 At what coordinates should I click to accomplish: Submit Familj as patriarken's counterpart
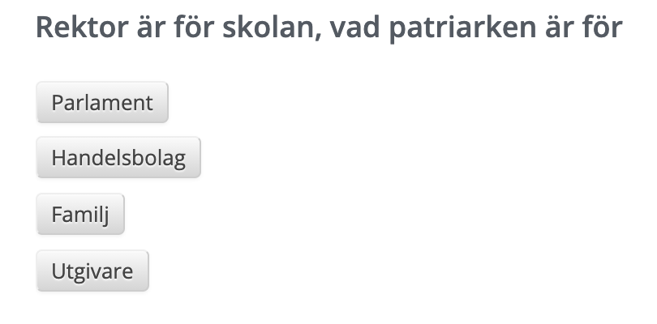click(x=80, y=214)
